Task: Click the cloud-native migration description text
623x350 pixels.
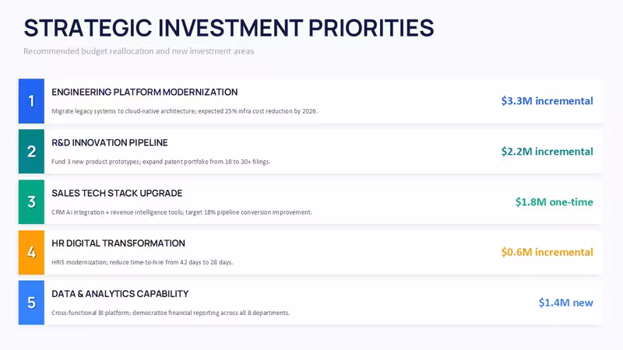Action: click(185, 111)
